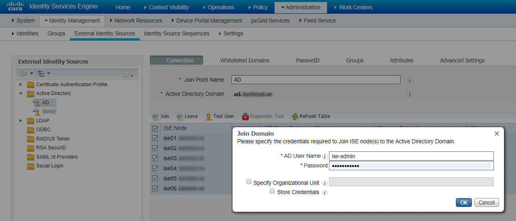Open the Work Centers menu
516x221 pixels.
click(x=353, y=7)
